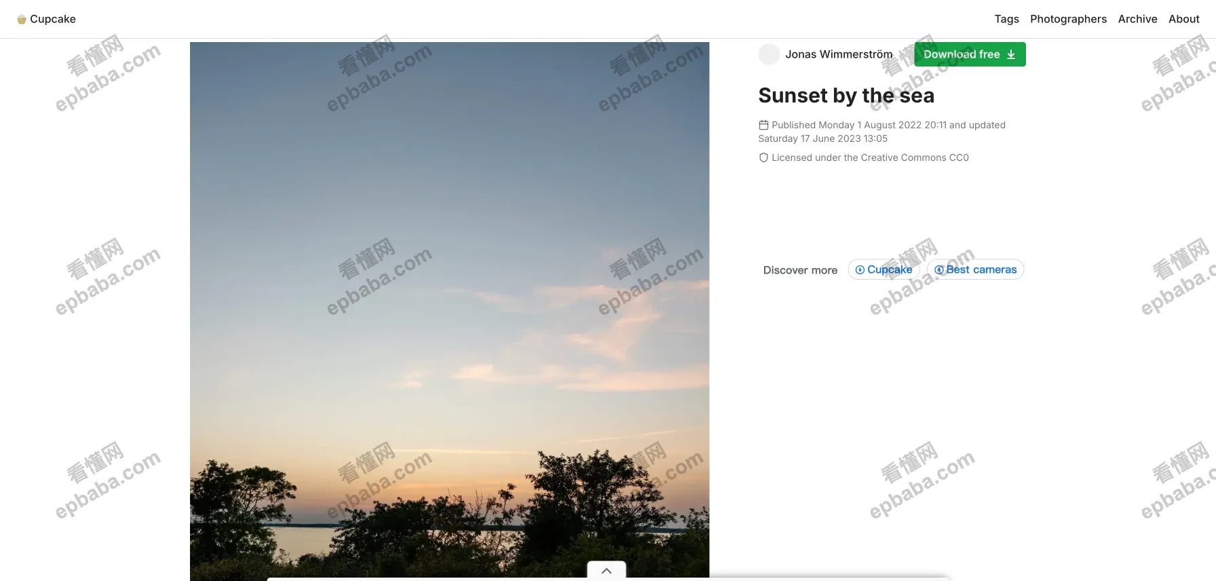Expand the bottom panel with the chevron
The height and width of the screenshot is (581, 1216).
[x=607, y=571]
